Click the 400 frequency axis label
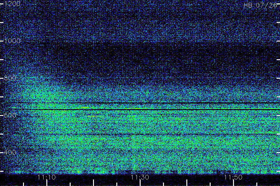280x186 pixels. (10, 153)
